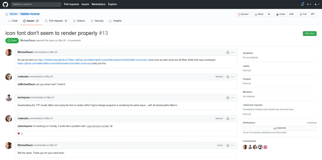The width and height of the screenshot is (322, 160).
Task: Click the Watch button
Action: click(x=259, y=14)
